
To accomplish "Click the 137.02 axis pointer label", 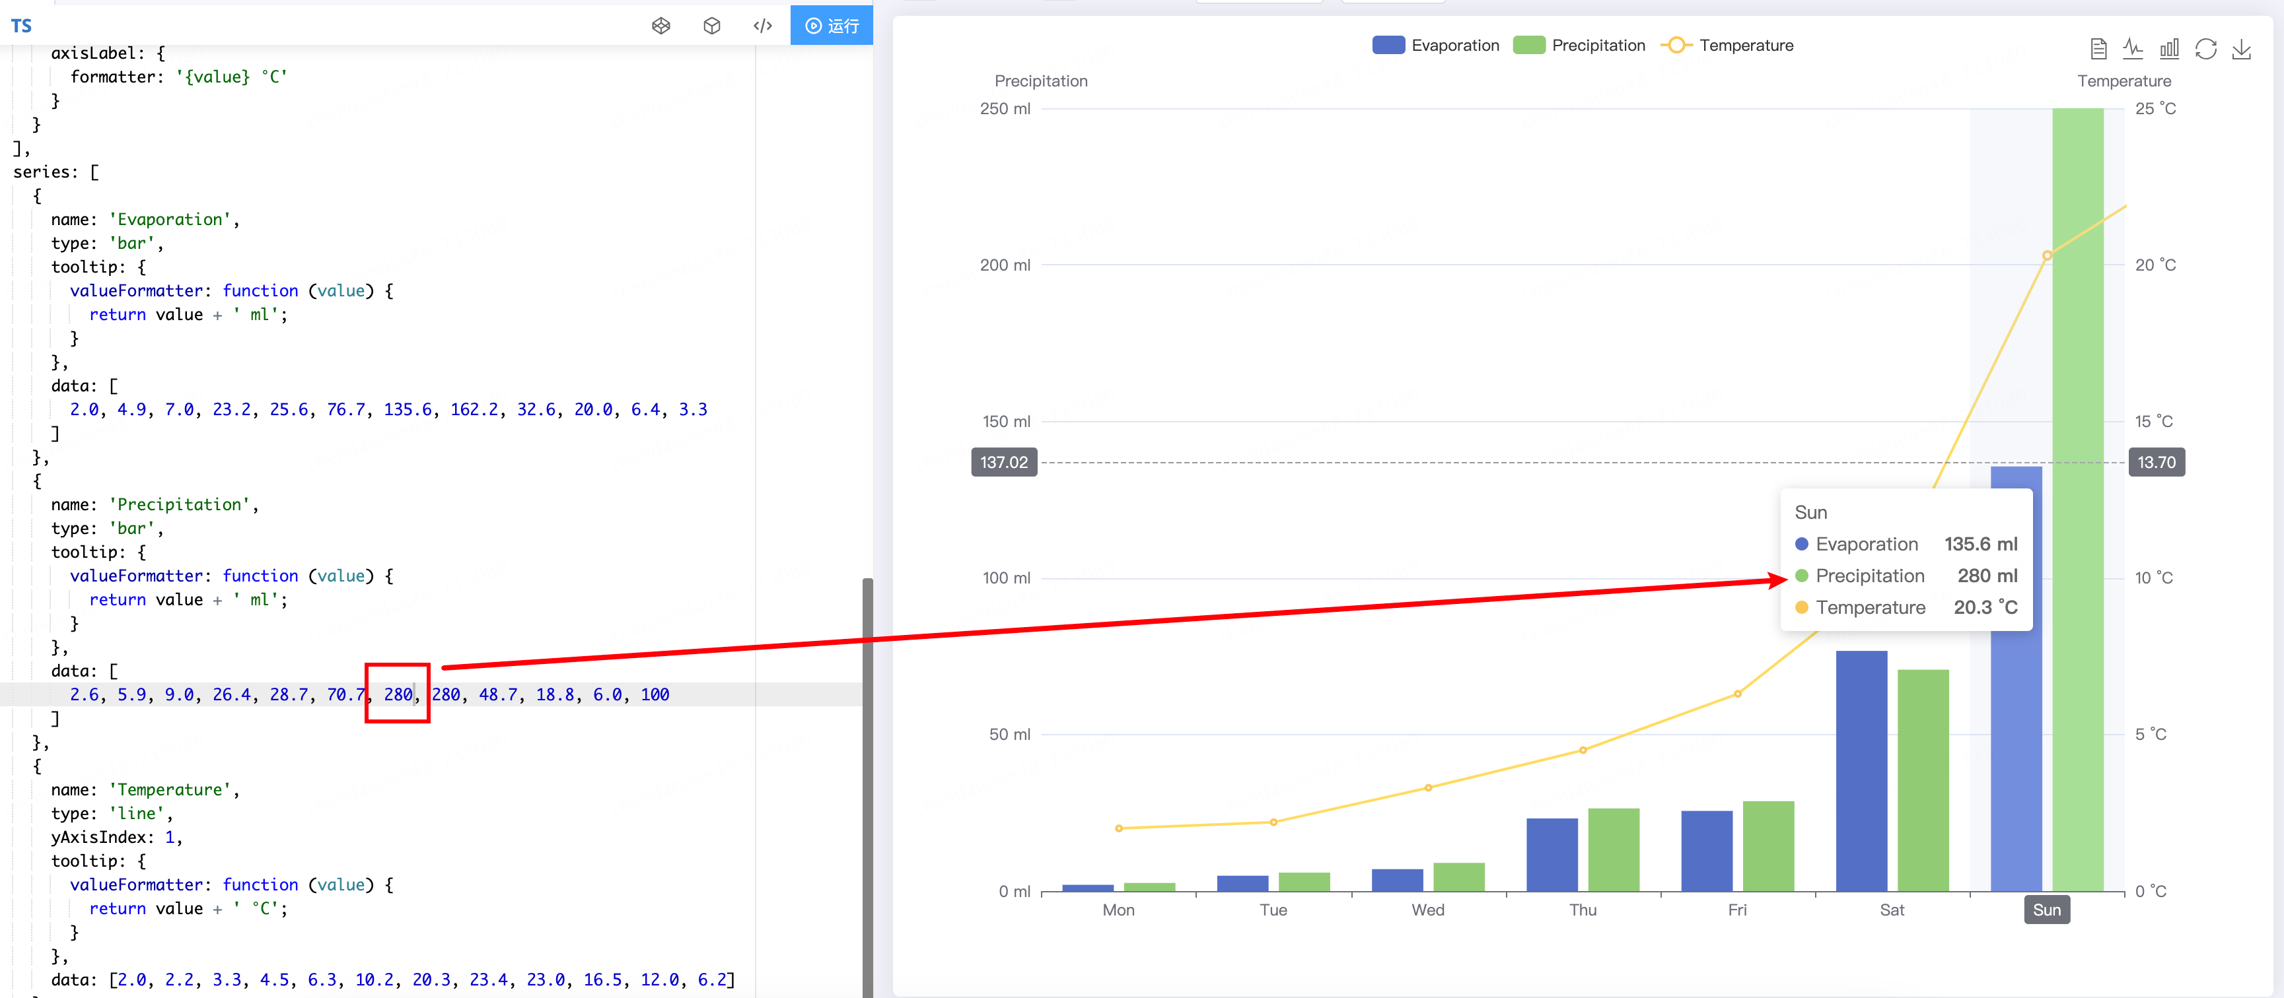I will 1004,462.
